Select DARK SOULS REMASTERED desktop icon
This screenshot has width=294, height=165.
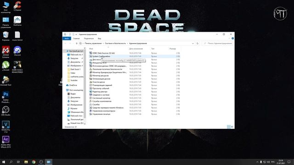pos(17,67)
